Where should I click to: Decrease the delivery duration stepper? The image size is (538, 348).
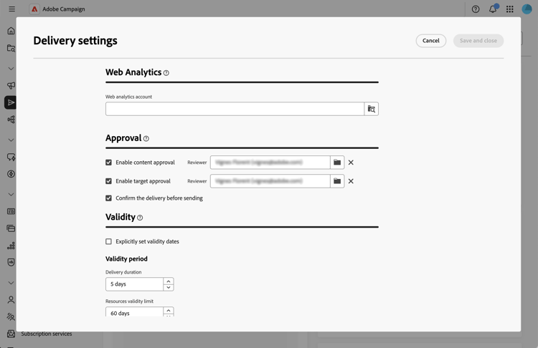pyautogui.click(x=169, y=287)
